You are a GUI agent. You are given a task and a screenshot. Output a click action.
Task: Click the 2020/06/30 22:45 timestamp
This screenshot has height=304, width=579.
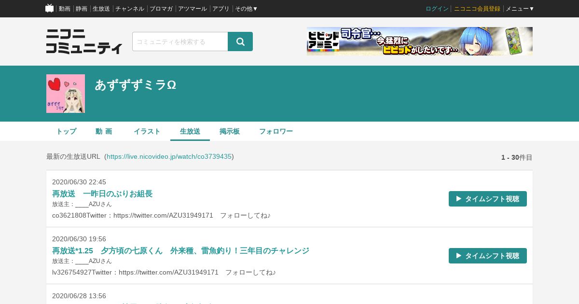click(x=79, y=182)
